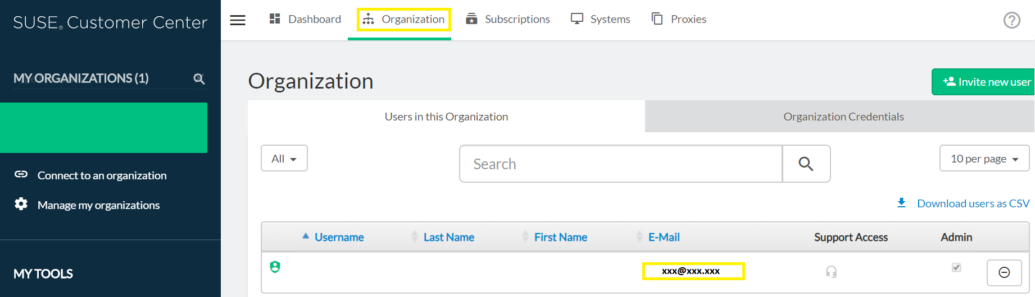Click the headset support access icon

831,272
